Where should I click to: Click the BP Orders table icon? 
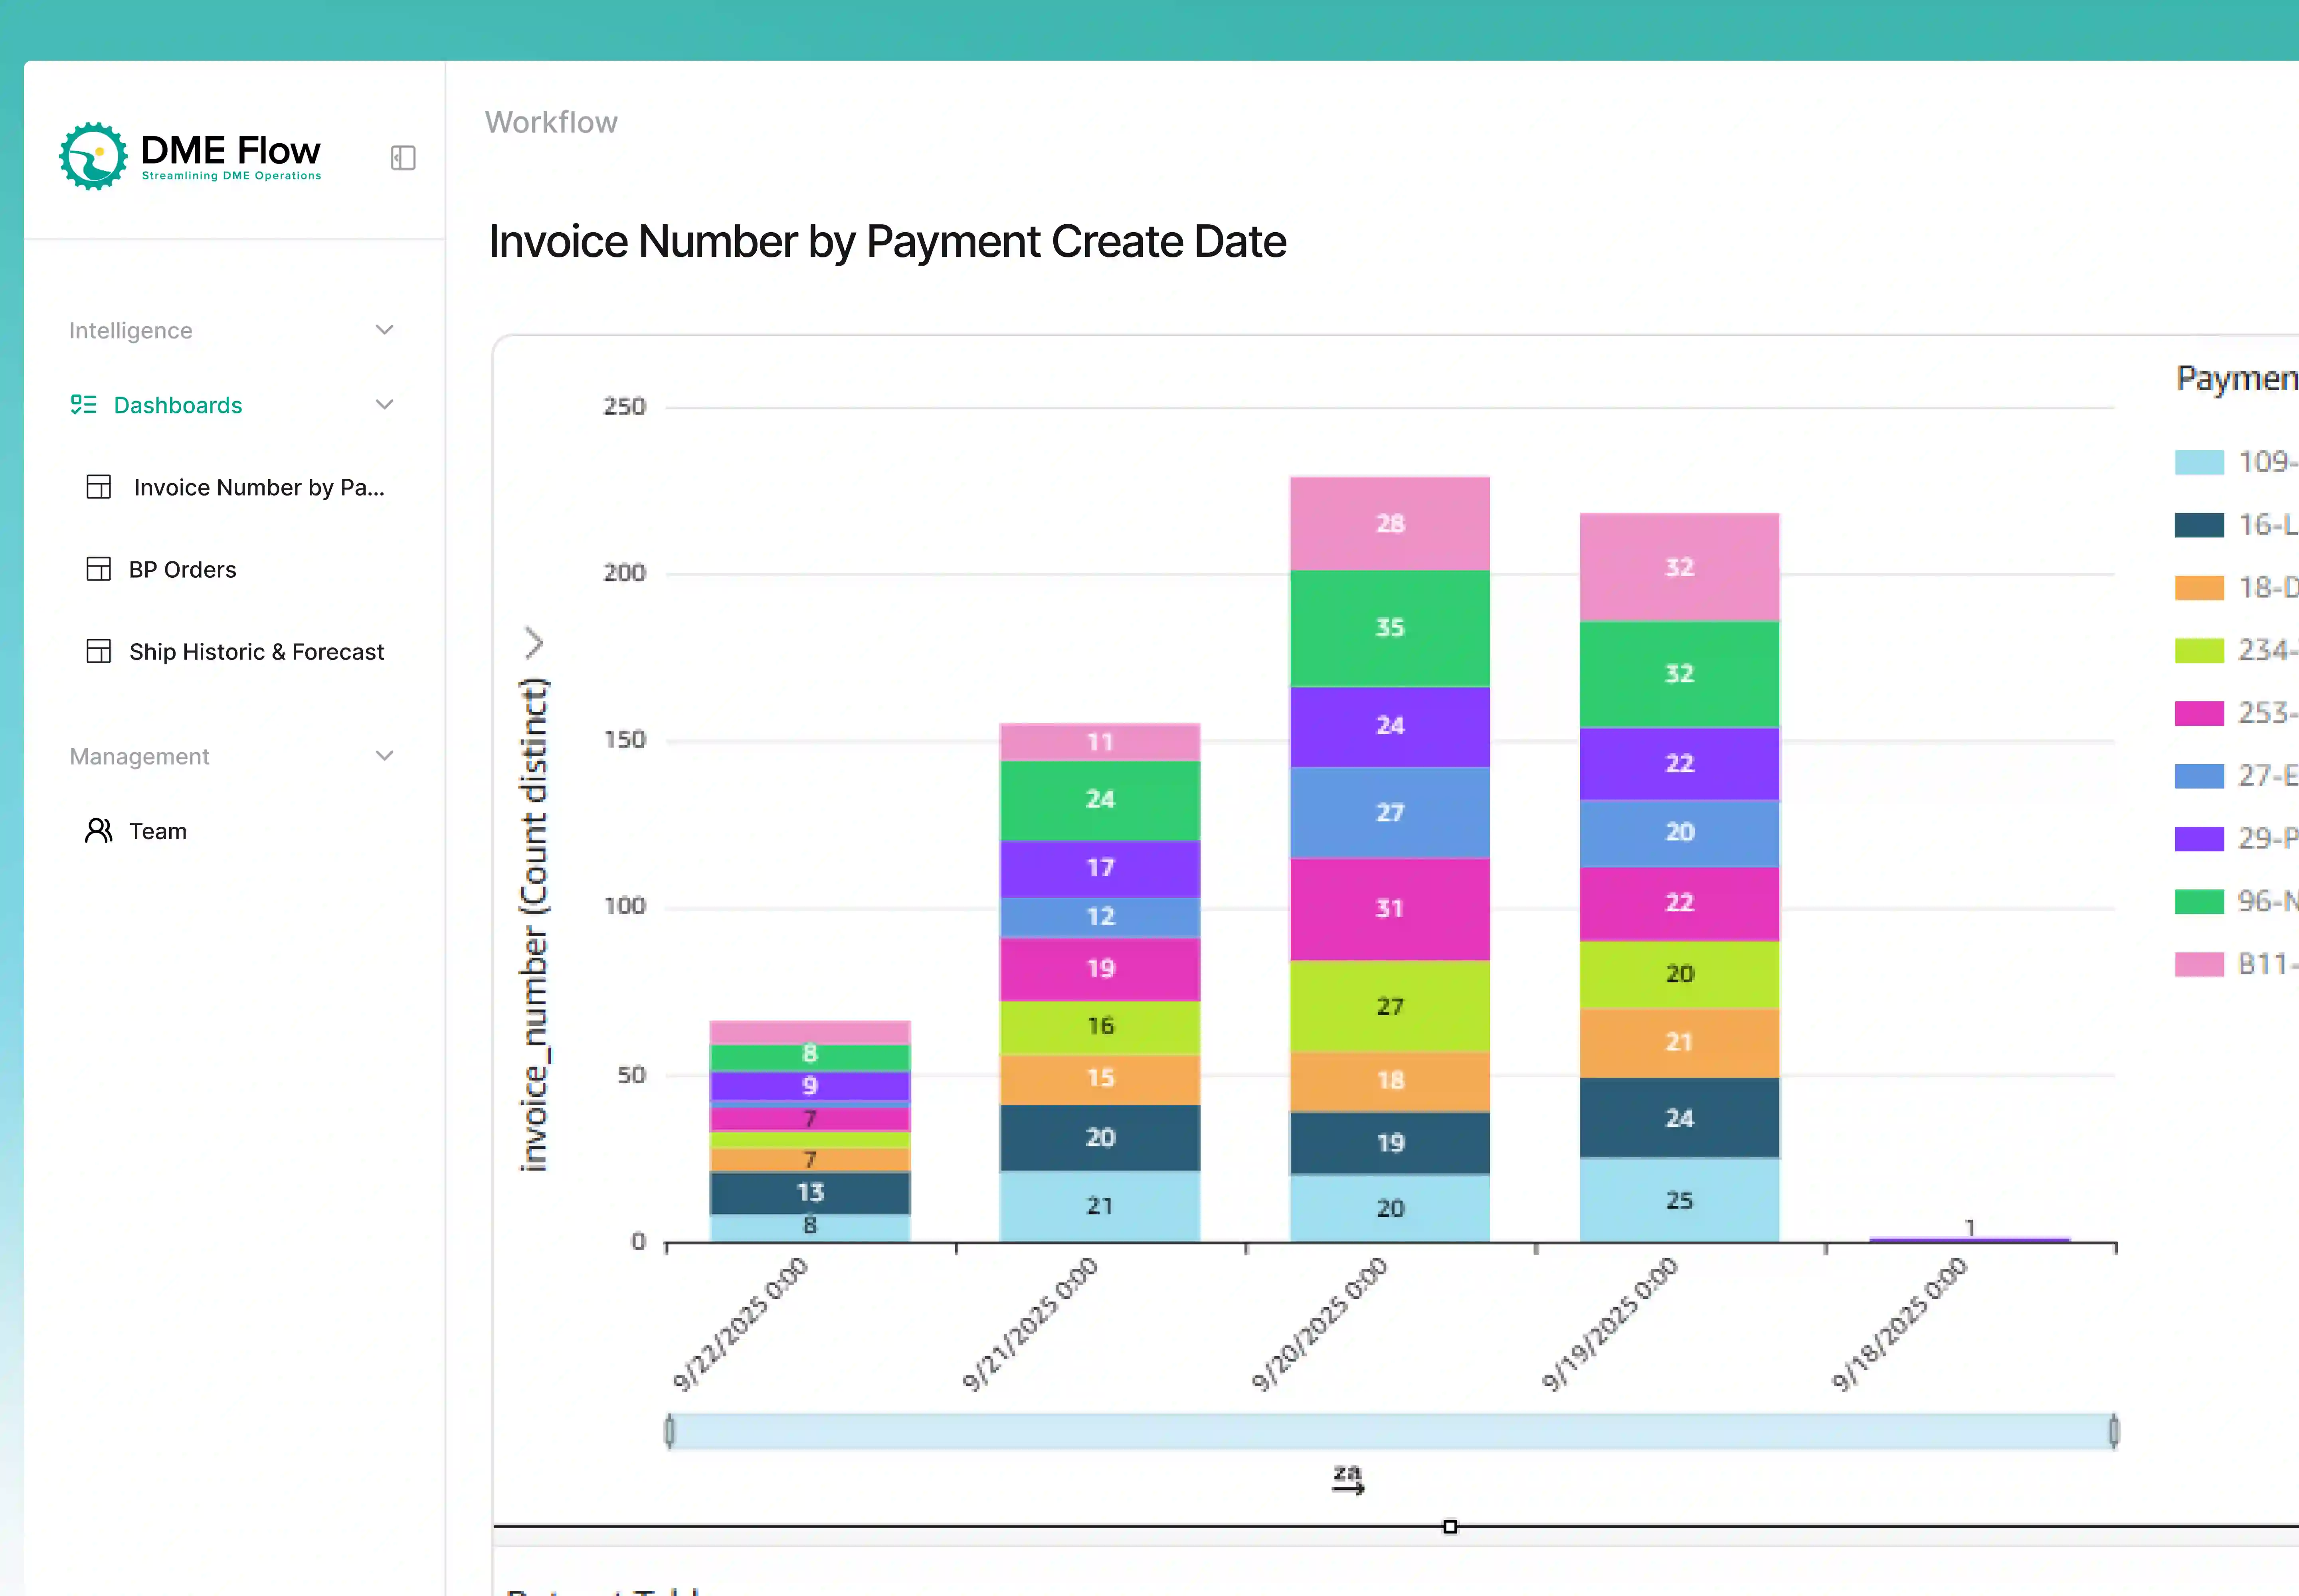[x=99, y=569]
